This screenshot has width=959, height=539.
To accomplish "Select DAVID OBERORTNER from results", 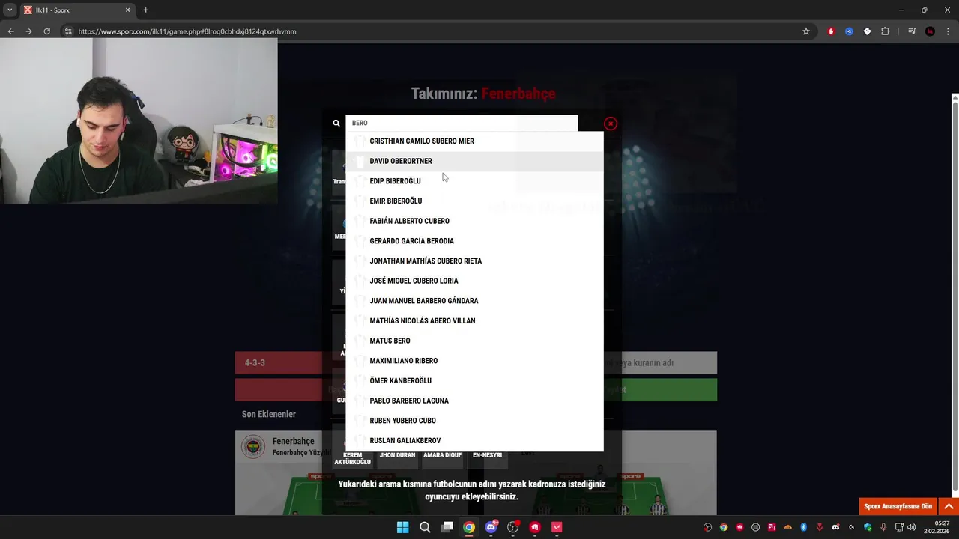I will point(475,161).
